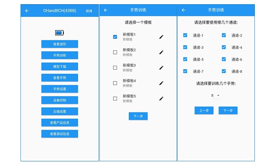Edit 新模板5 with pencil icon
274x168 pixels.
coord(161,98)
